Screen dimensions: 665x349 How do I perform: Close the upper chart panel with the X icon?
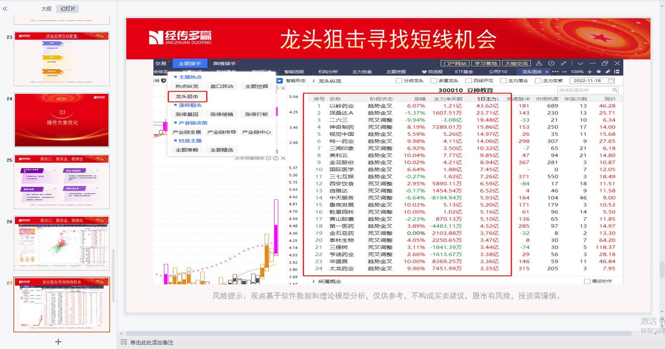coord(283,88)
